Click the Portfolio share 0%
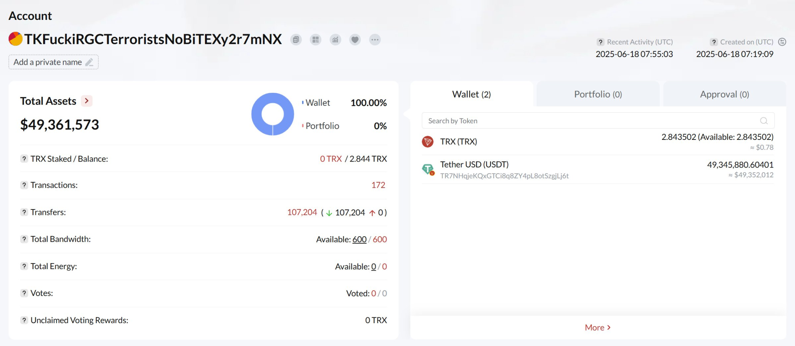795x346 pixels. (380, 126)
